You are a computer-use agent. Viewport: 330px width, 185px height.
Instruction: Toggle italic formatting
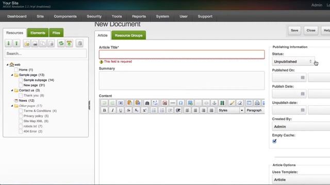coord(112,110)
